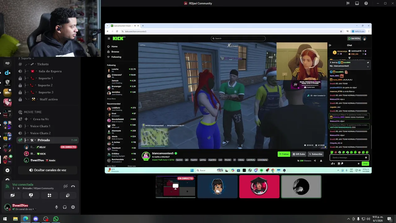396x223 pixels.
Task: Open the share screen button
Action: coord(31,195)
